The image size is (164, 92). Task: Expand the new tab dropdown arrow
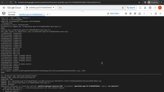[x=50, y=14]
